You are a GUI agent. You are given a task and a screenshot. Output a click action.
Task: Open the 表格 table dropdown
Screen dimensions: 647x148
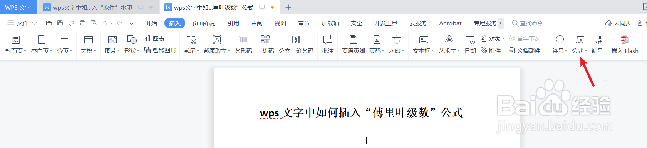click(x=89, y=45)
